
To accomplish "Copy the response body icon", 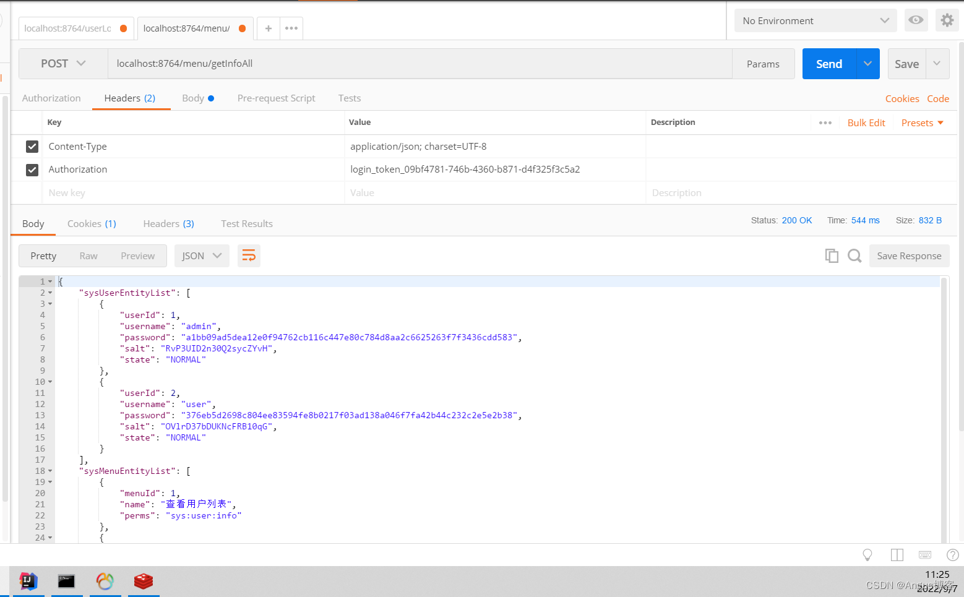I will pos(832,256).
